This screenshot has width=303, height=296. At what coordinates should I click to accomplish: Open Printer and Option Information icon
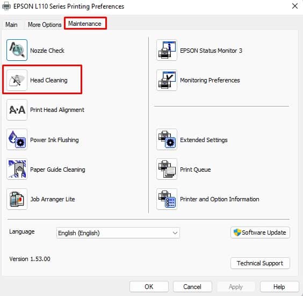coord(167,199)
